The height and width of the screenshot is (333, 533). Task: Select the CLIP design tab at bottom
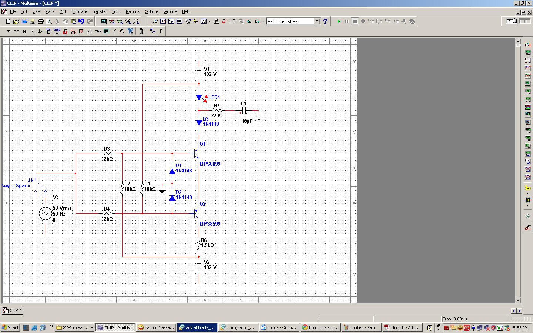13,310
